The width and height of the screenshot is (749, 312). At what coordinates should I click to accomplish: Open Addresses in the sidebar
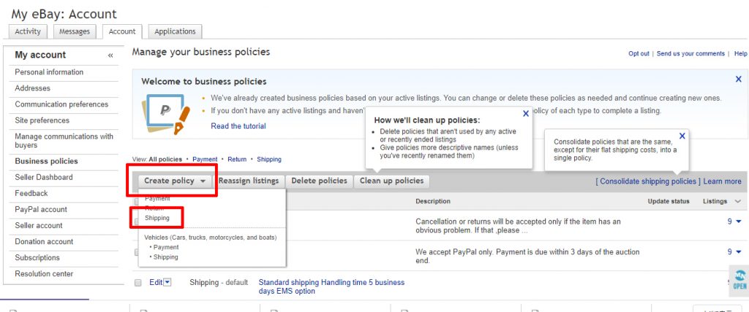click(32, 88)
